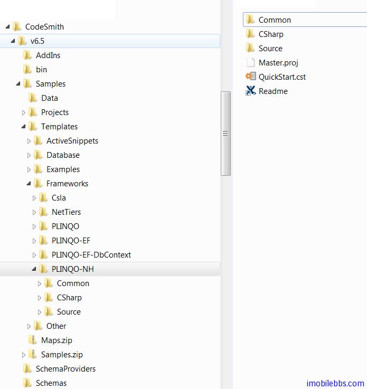Expand the Projects folder node
The height and width of the screenshot is (389, 367).
click(x=24, y=112)
